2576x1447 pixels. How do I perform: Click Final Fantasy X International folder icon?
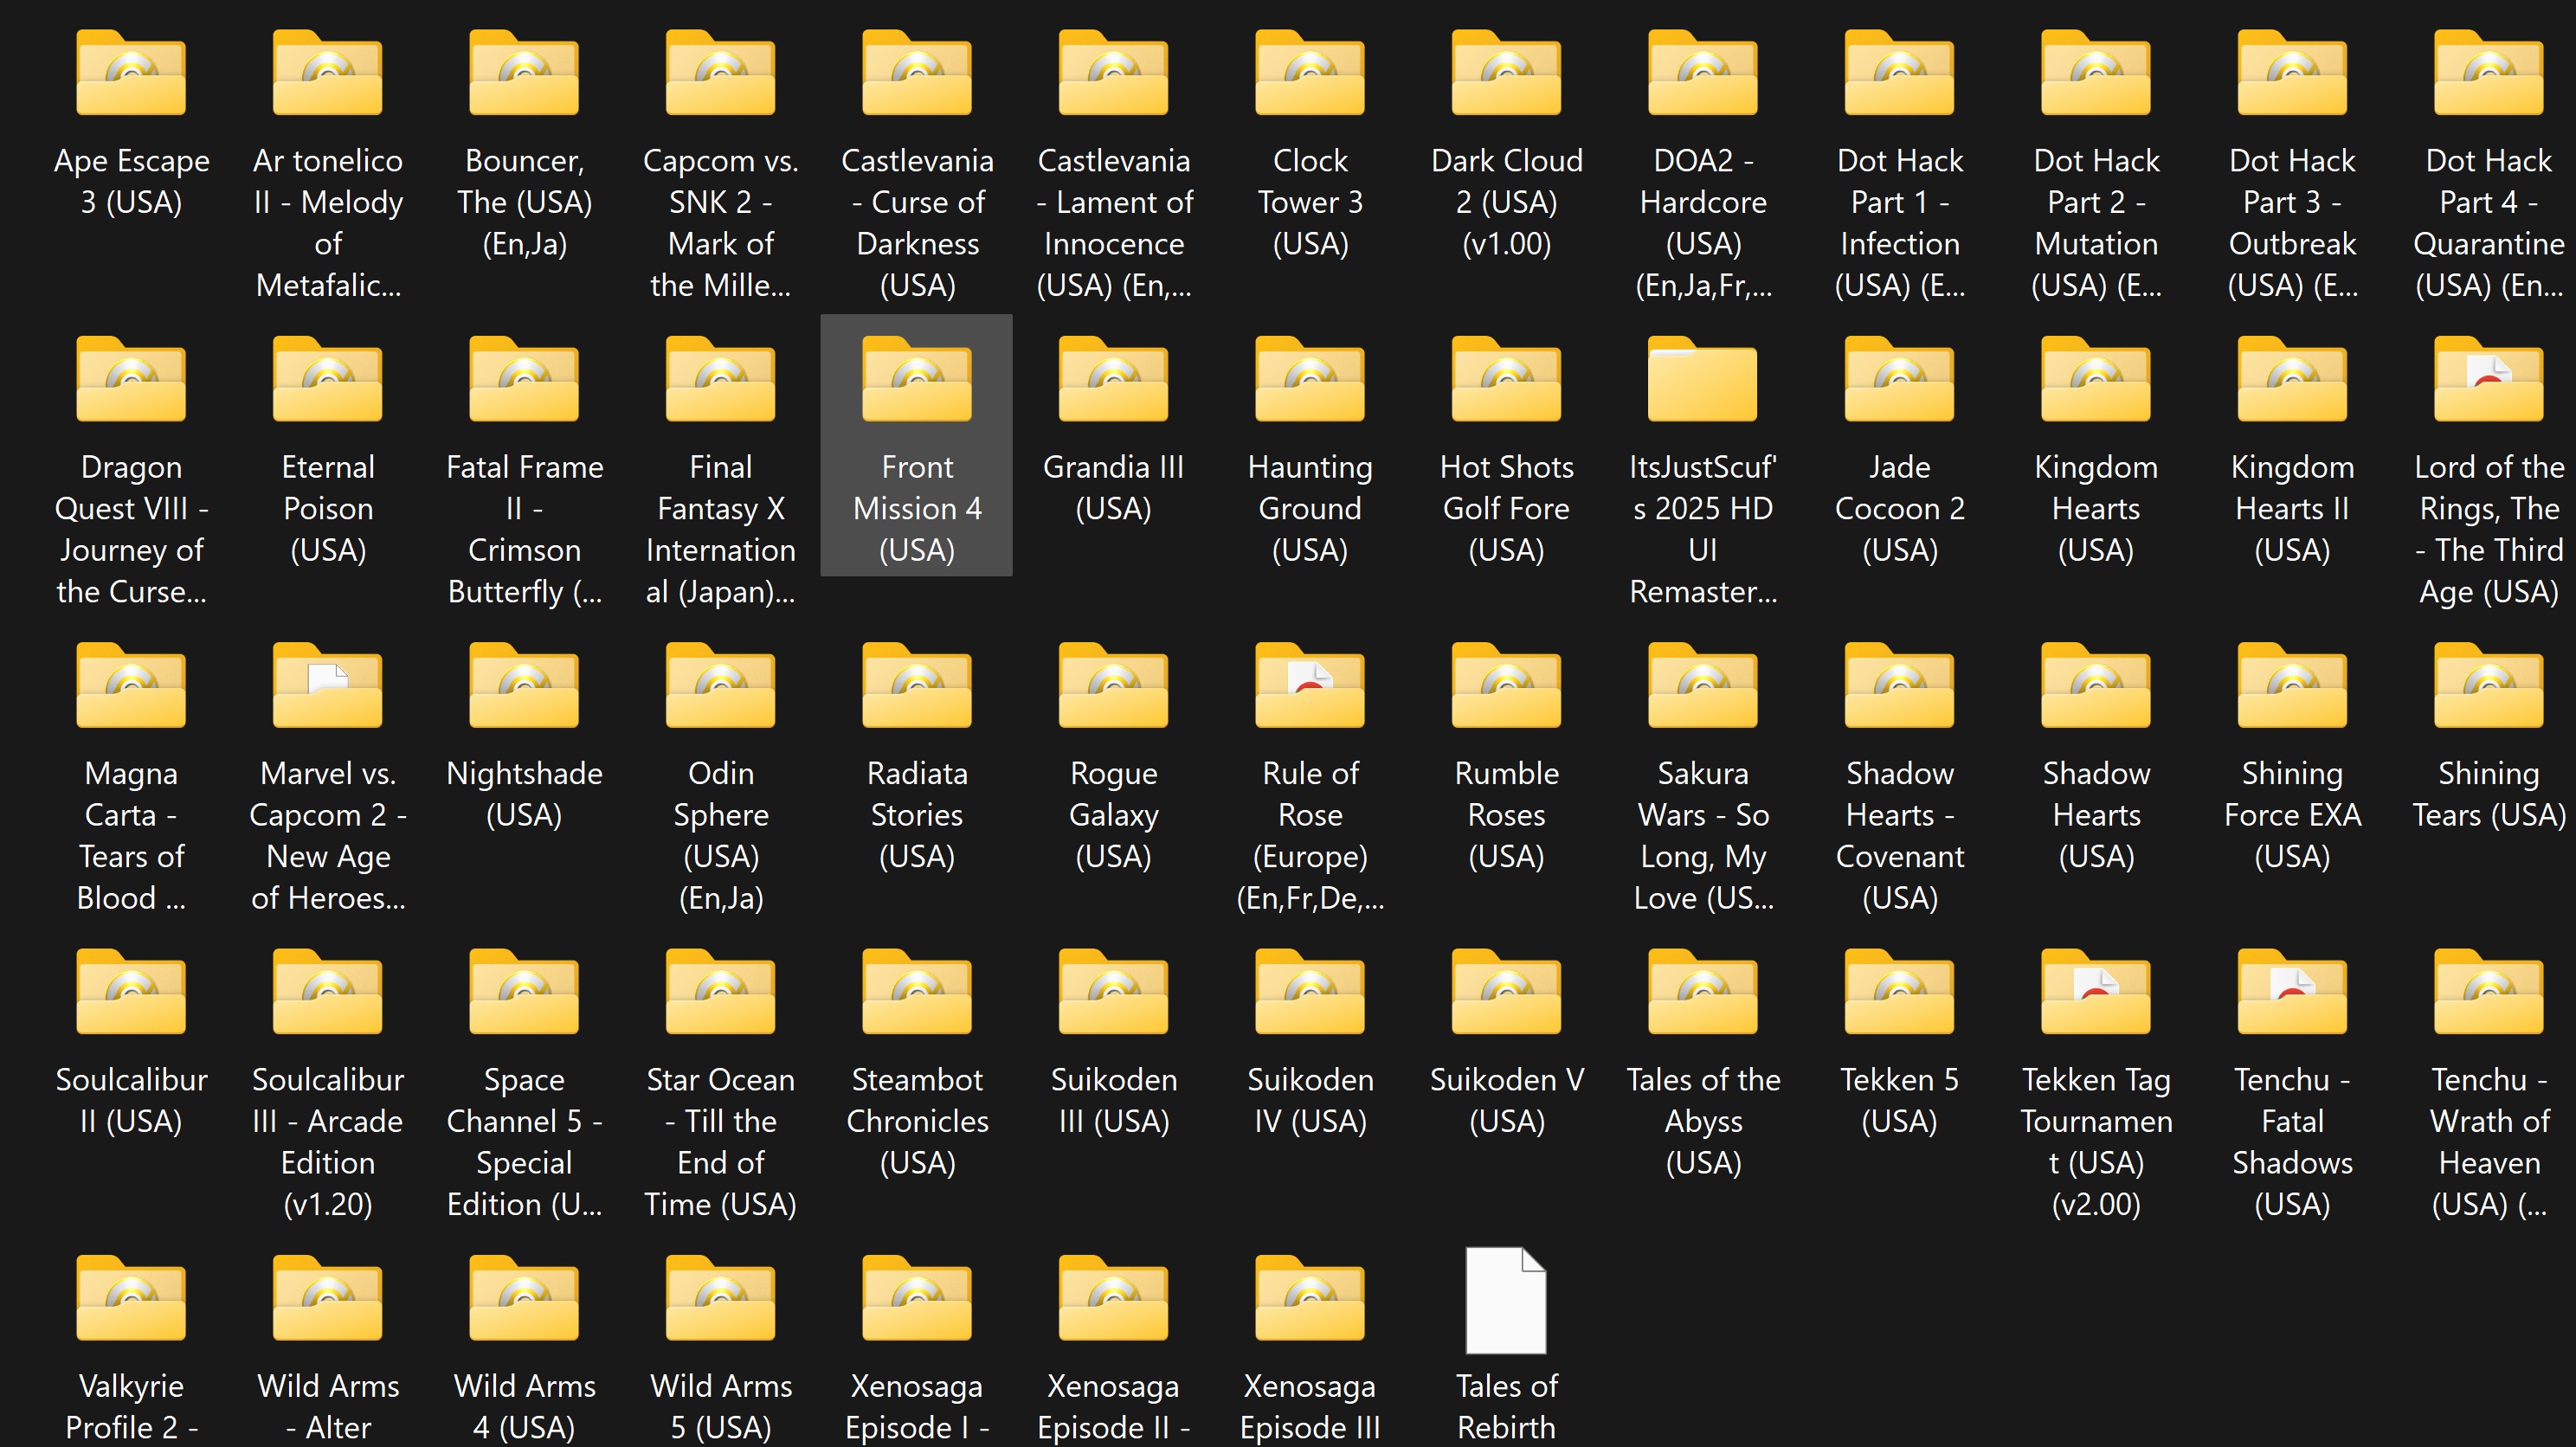point(721,378)
